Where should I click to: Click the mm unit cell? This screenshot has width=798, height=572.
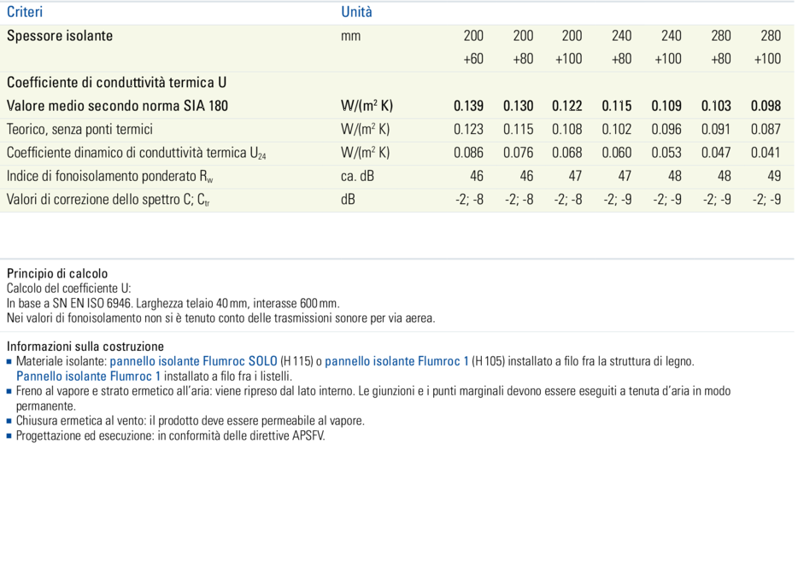tap(350, 36)
